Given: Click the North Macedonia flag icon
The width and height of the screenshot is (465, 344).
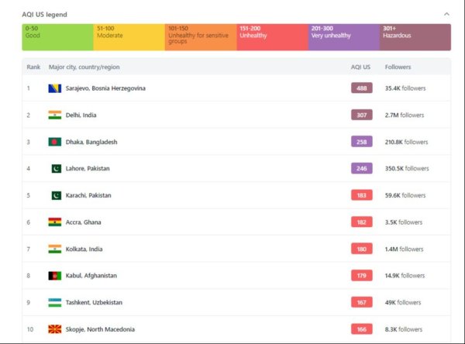Looking at the screenshot, I should [55, 329].
